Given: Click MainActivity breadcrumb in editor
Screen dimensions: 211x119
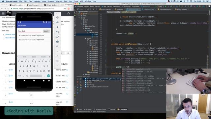Looking at the screenshot, I should coord(113,12).
